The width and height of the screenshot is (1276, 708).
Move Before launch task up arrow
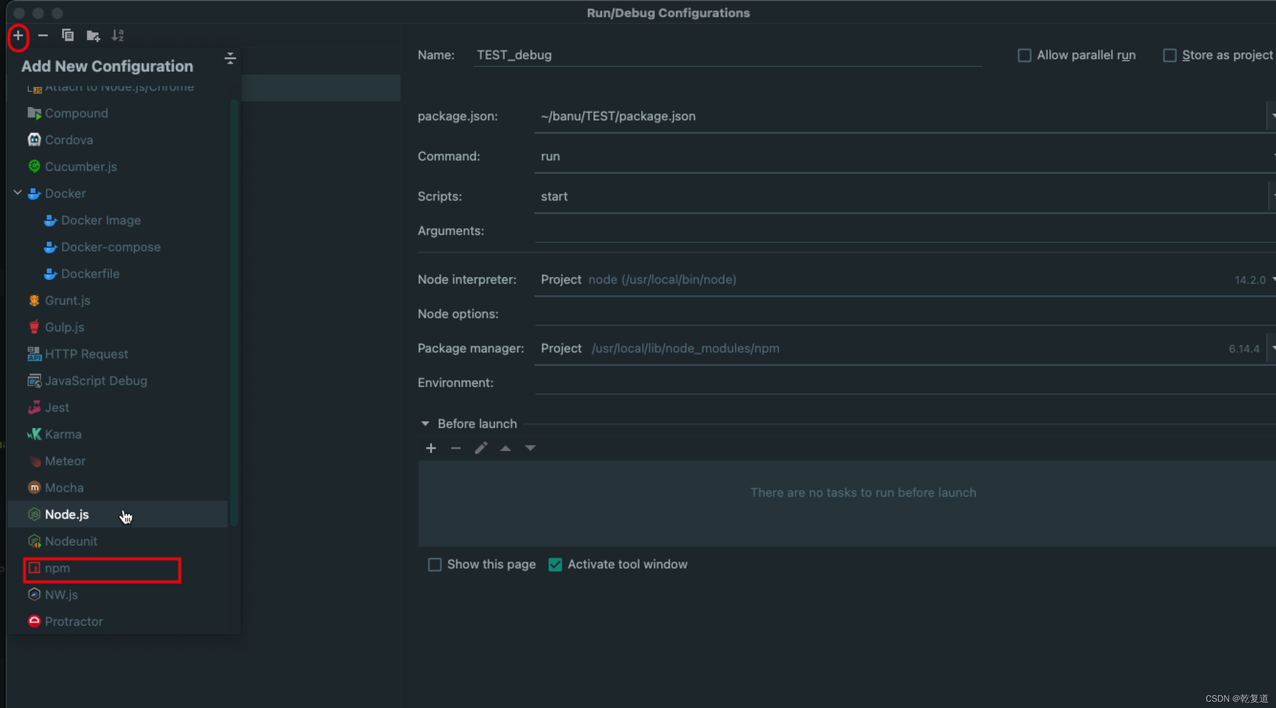[505, 448]
